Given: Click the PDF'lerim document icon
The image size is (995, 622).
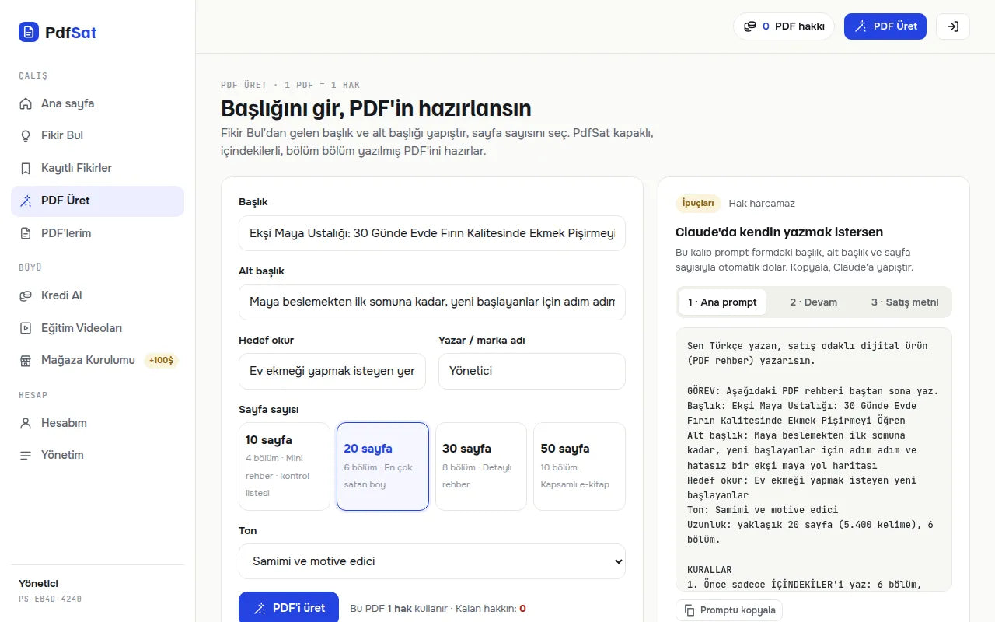Looking at the screenshot, I should click(26, 233).
